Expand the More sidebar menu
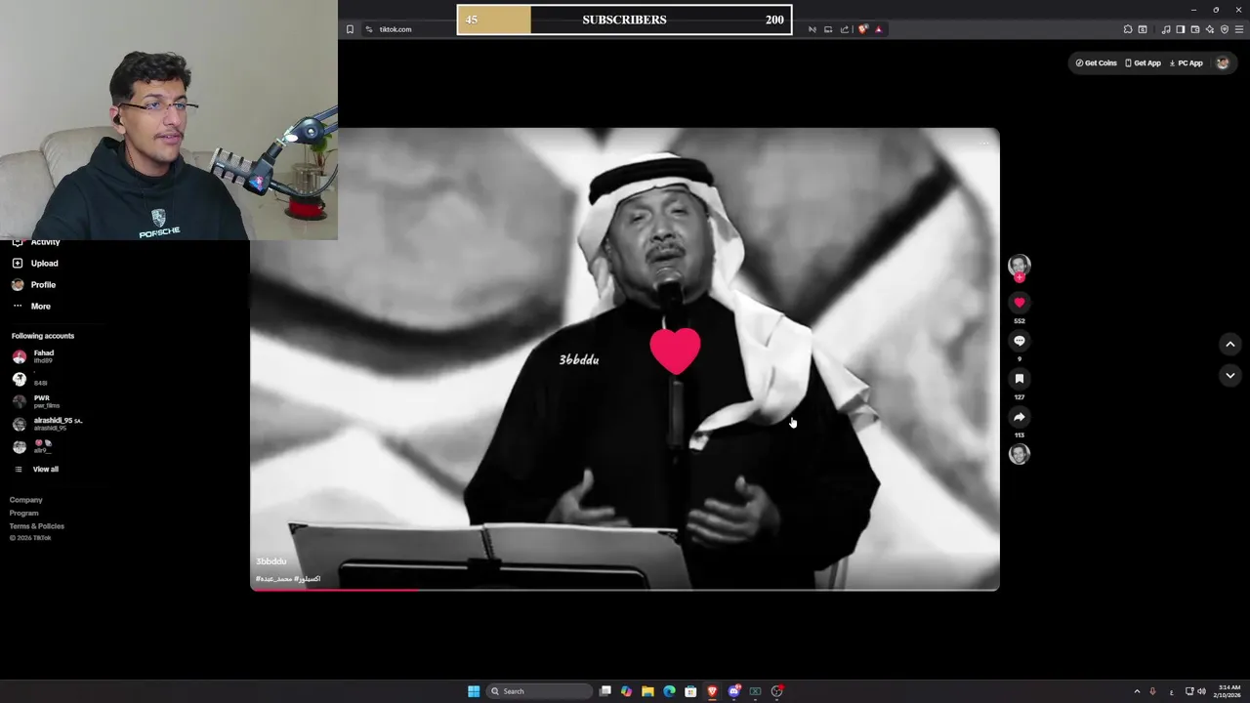 (31, 307)
